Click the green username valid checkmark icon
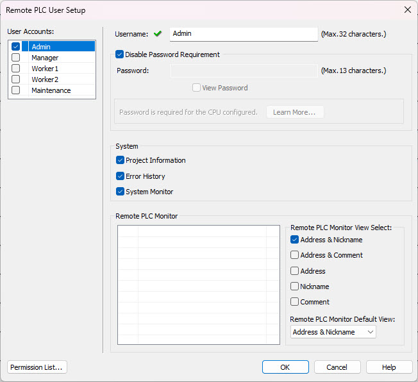418x382 pixels. pos(158,34)
